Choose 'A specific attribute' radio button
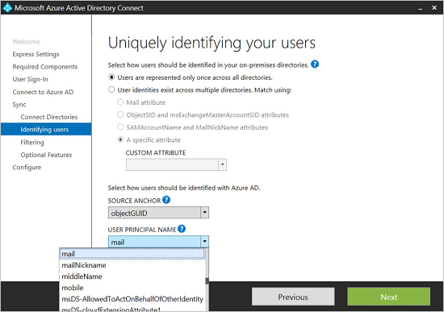 [120, 139]
